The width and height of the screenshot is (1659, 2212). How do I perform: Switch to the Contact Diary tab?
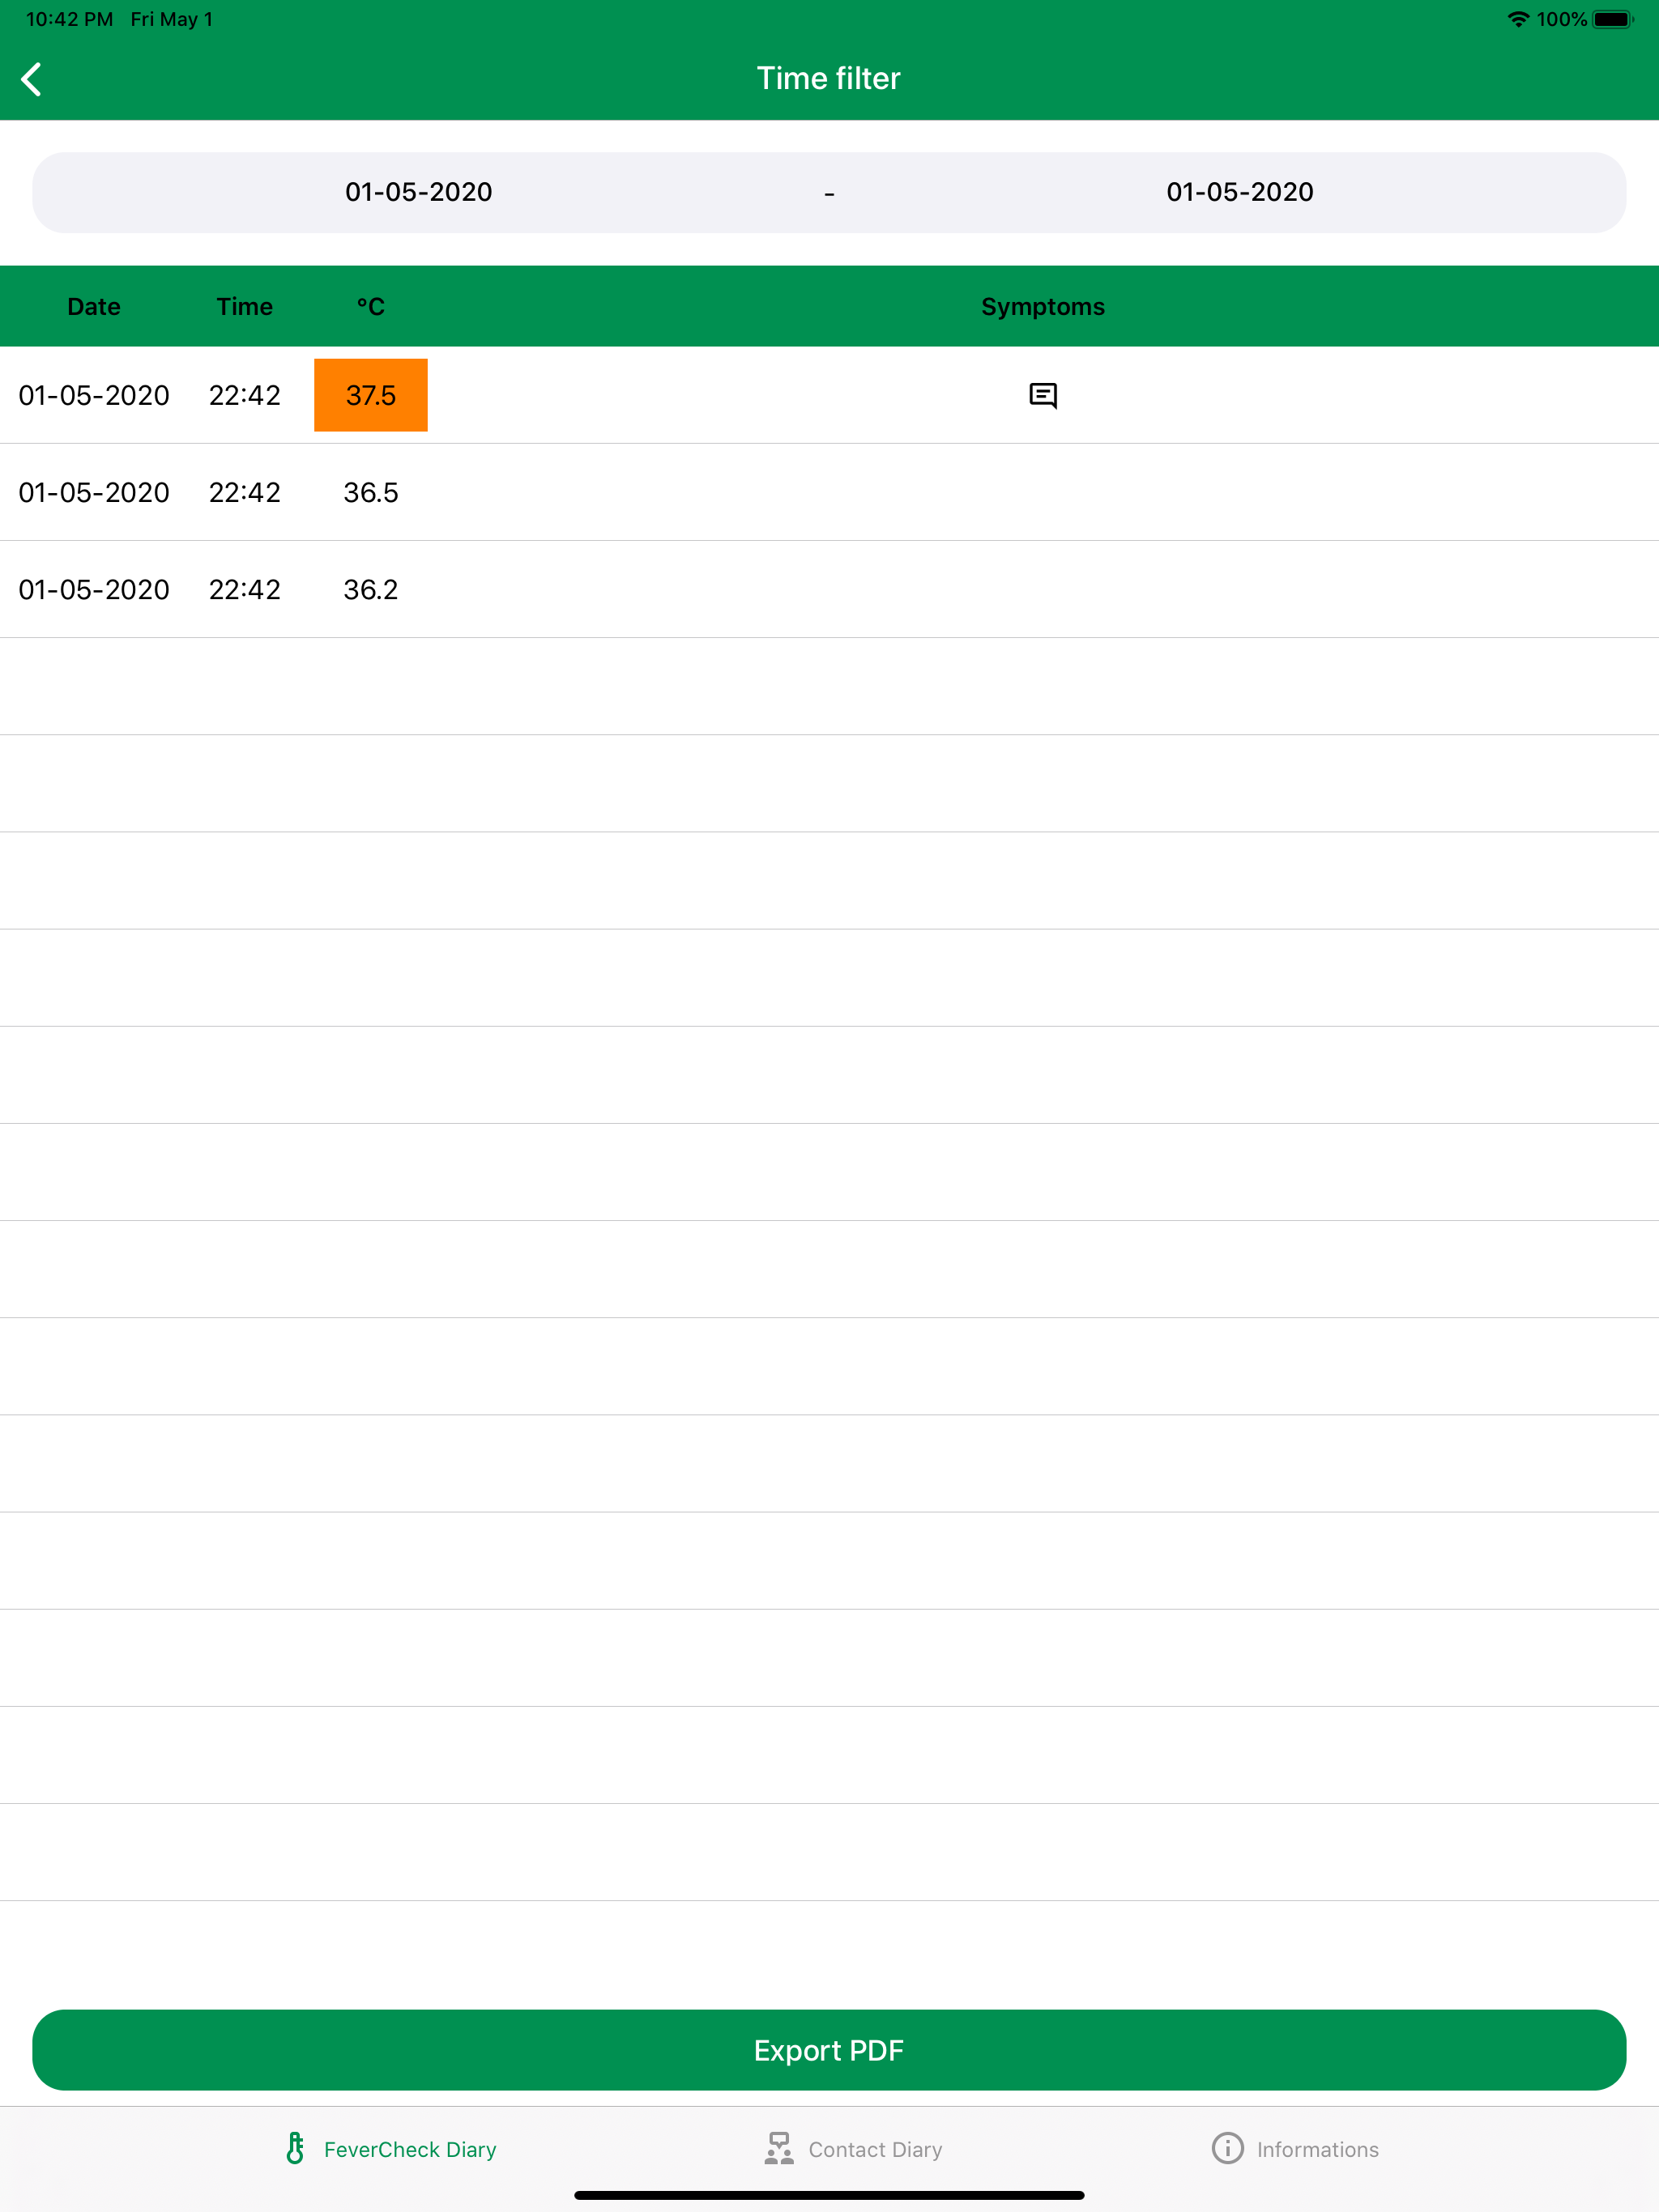click(875, 2149)
